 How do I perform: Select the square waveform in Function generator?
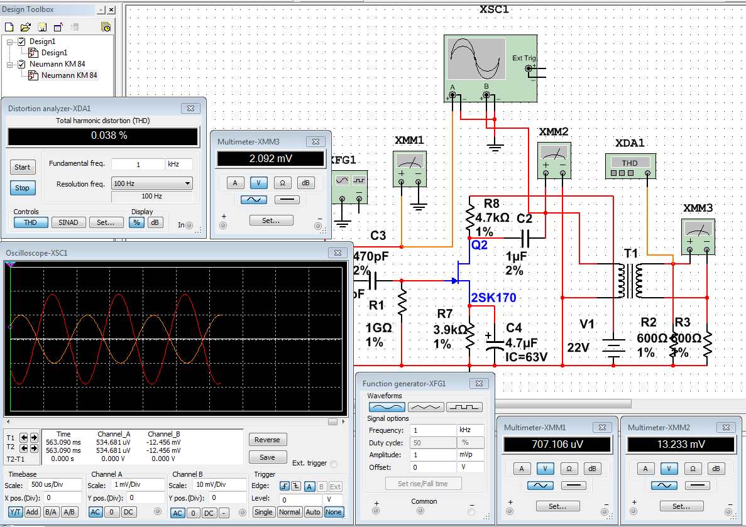[465, 407]
